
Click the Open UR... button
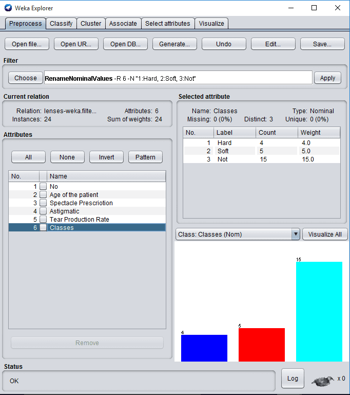point(76,44)
